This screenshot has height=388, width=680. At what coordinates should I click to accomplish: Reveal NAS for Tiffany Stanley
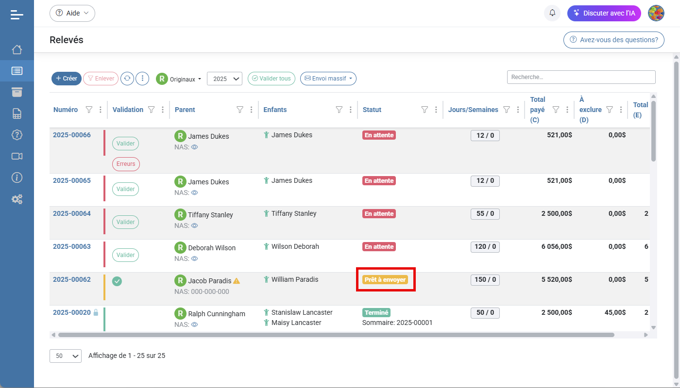[x=194, y=226]
